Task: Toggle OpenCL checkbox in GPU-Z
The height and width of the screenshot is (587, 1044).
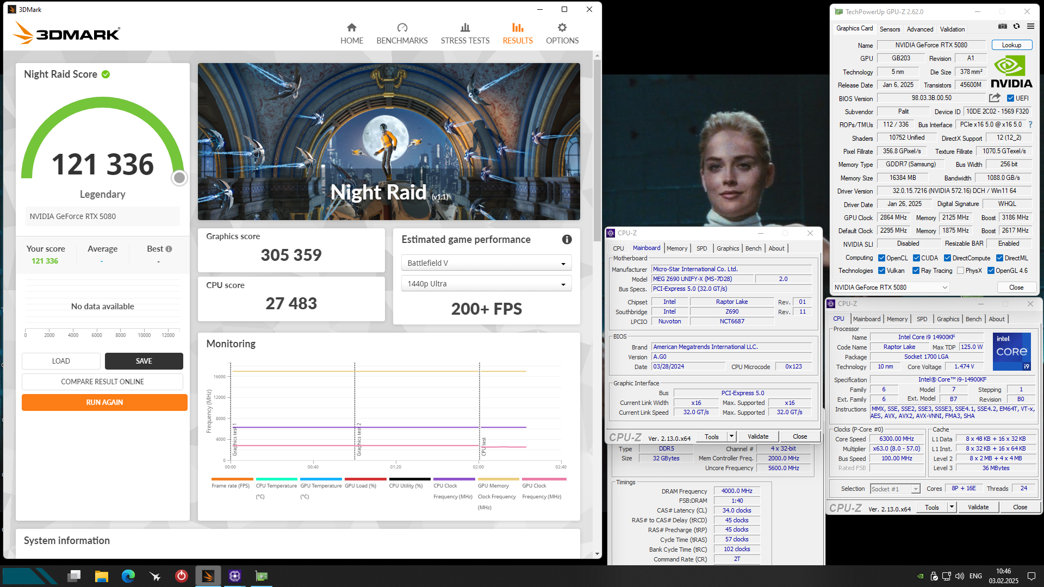Action: (x=881, y=258)
